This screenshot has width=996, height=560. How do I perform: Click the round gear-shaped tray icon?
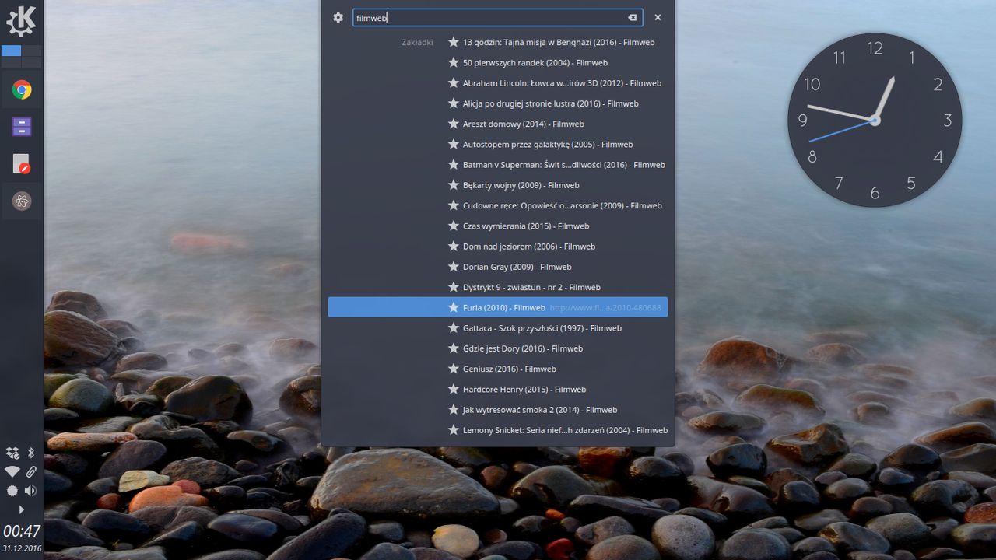12,491
